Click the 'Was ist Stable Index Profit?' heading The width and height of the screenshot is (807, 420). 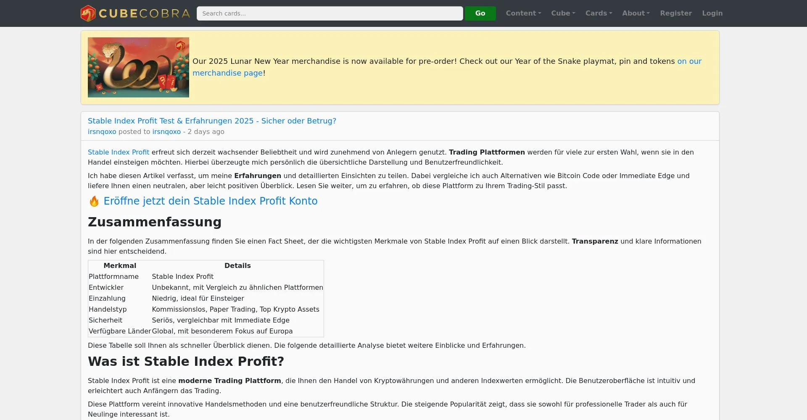click(186, 362)
